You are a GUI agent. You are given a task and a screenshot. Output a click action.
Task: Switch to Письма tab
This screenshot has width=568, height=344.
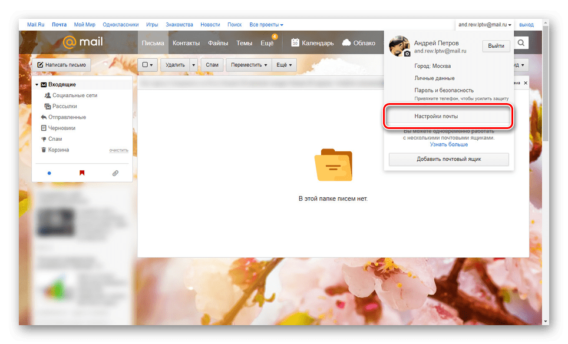(x=153, y=43)
